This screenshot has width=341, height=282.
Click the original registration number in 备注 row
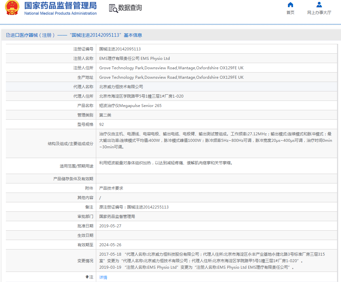[x=134, y=207]
